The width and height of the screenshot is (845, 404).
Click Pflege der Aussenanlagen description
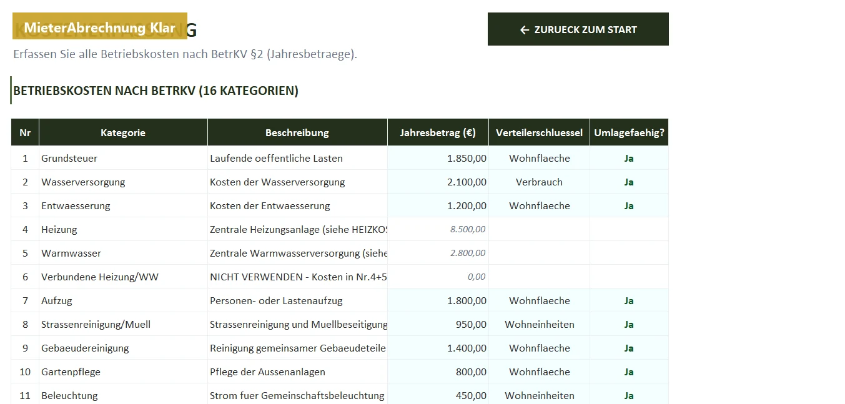[x=297, y=372]
